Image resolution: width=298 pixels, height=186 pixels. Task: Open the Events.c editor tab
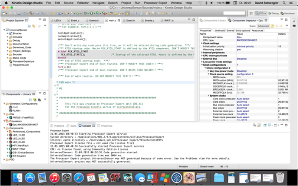[148, 20]
